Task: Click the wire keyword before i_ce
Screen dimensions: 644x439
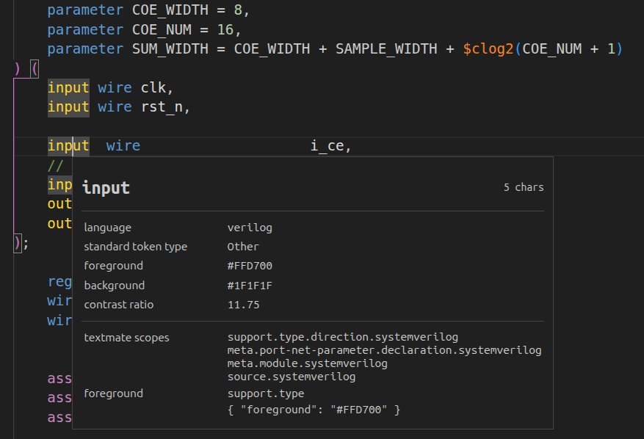Action: pyautogui.click(x=123, y=145)
